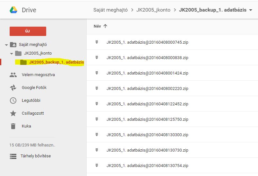Click zip file icon for adatbázis@20160408000745
The image size is (258, 176).
[x=96, y=42]
